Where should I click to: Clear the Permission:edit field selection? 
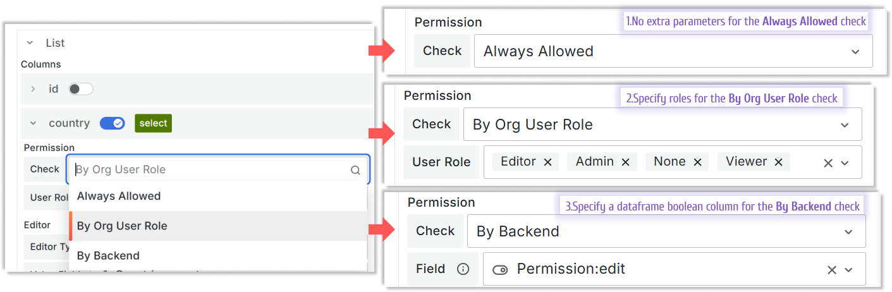click(x=832, y=270)
